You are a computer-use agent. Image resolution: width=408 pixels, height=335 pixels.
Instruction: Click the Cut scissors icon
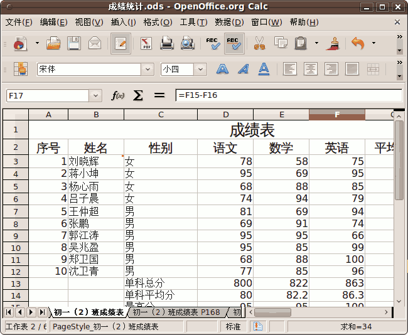[x=259, y=43]
